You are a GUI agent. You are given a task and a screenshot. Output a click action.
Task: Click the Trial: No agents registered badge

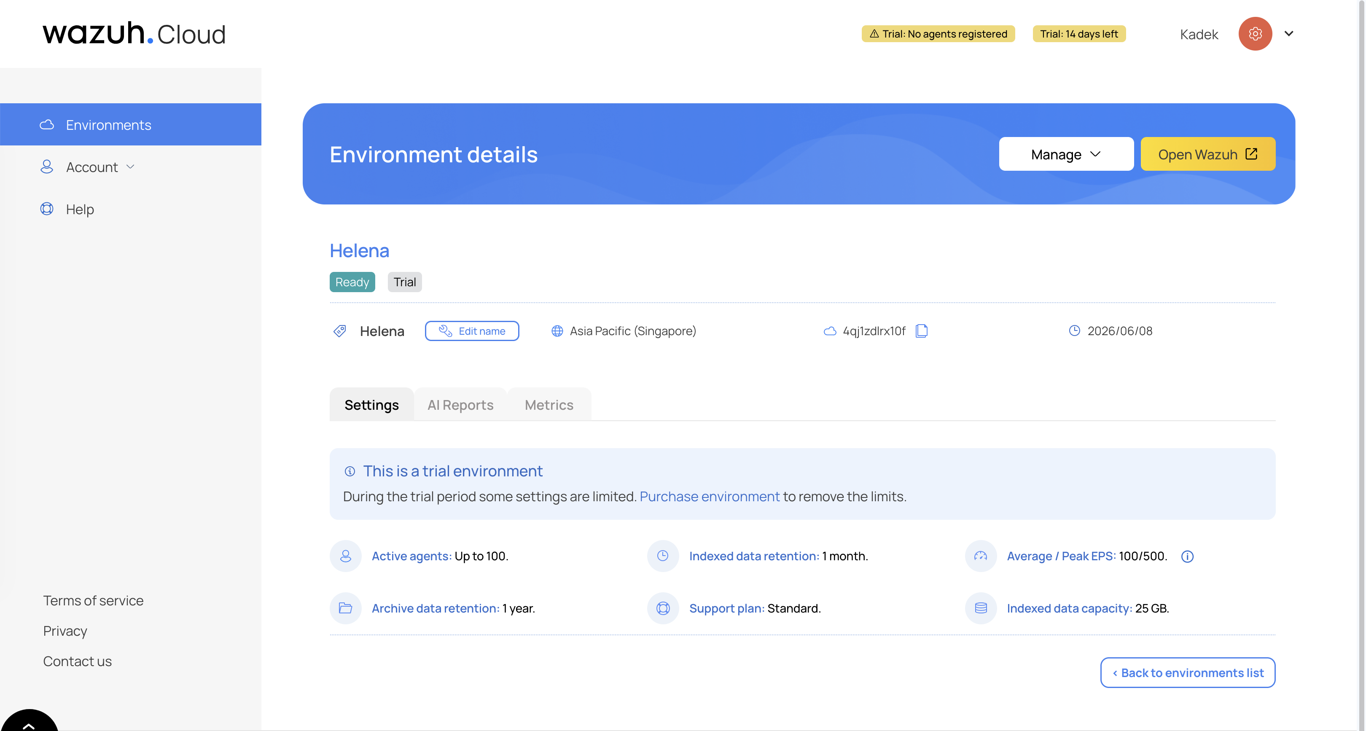938,34
